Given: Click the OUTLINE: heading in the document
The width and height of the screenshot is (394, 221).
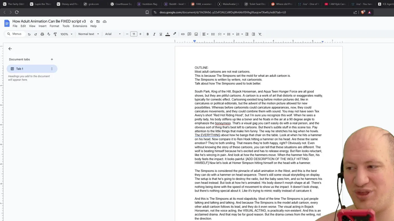Looking at the screenshot, I should pos(202,68).
